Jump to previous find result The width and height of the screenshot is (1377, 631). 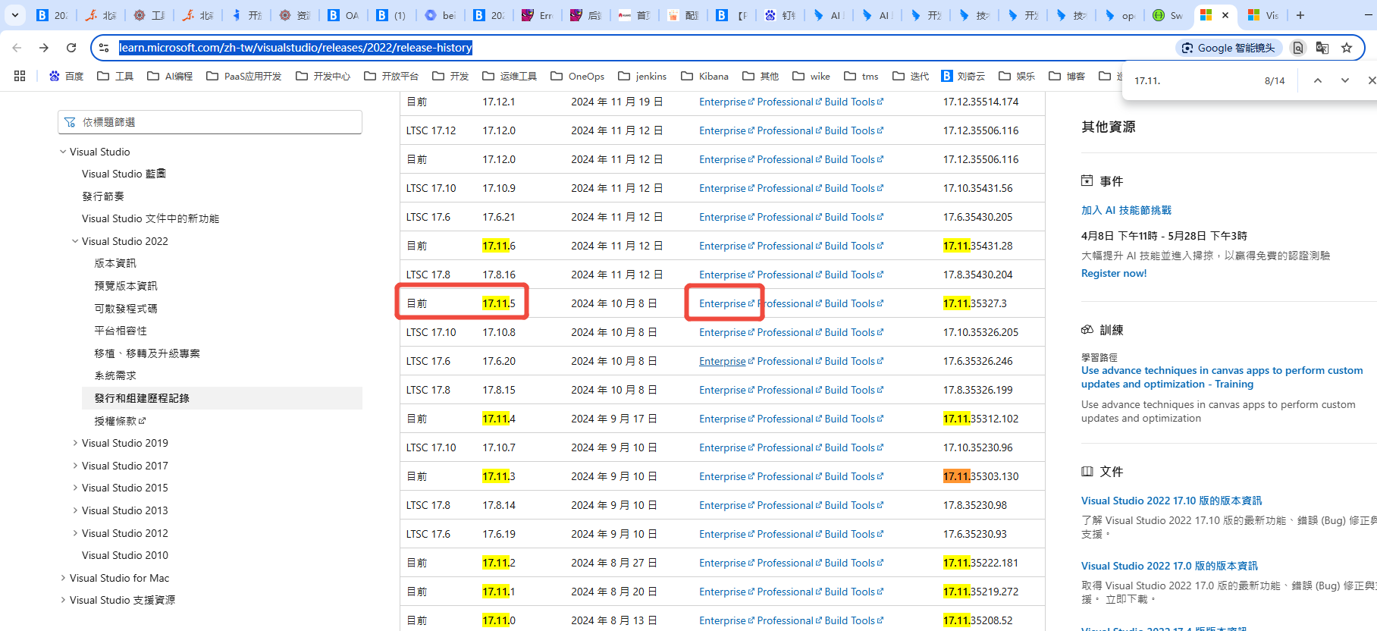point(1318,80)
